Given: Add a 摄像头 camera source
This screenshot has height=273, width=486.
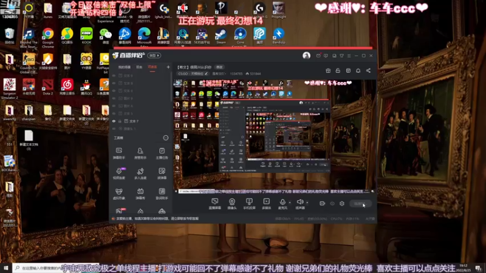Looking at the screenshot, I should pyautogui.click(x=232, y=204).
